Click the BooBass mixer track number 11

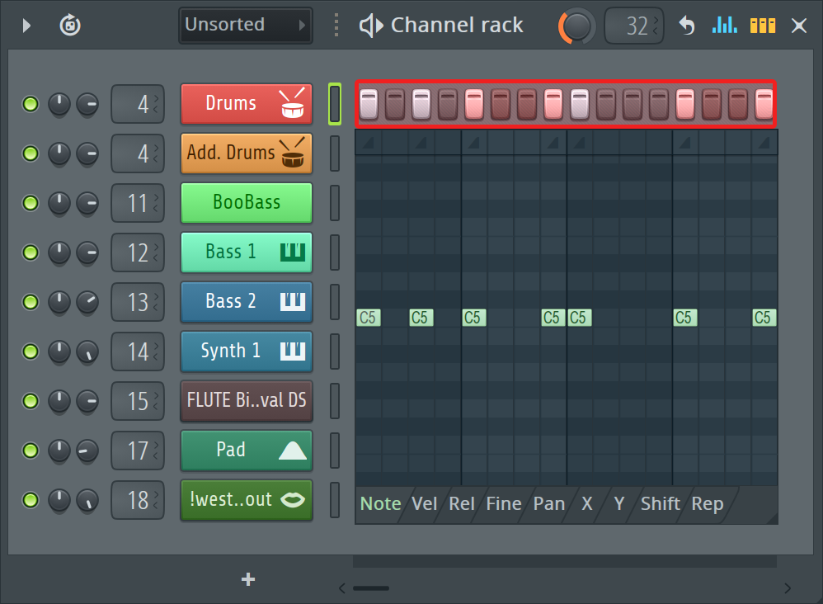(x=138, y=203)
